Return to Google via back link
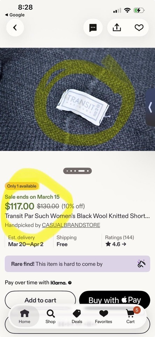This screenshot has height=337, width=155. point(15,15)
